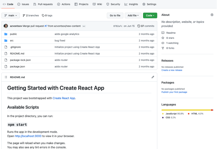
Task: View the 0 forks link
Action: (x=170, y=48)
